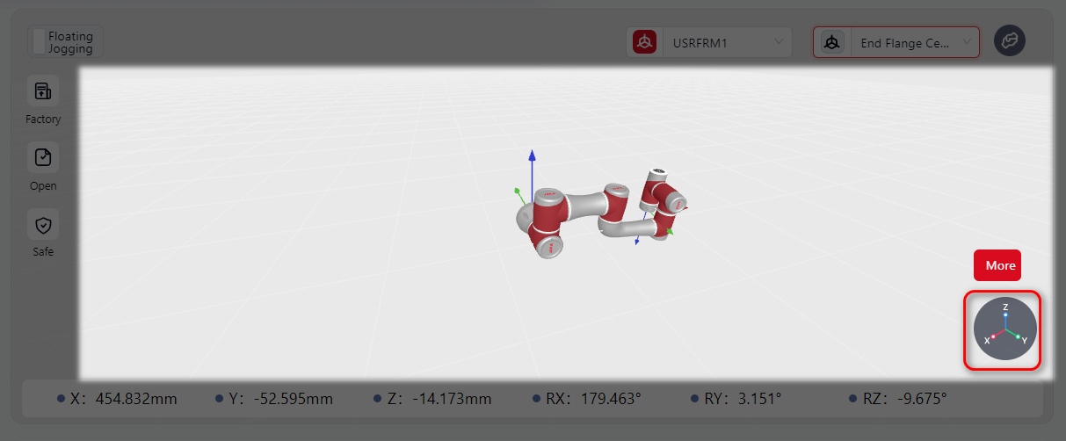Viewport: 1066px width, 441px height.
Task: Click the Z axis on orientation gizmo
Action: click(x=1005, y=314)
